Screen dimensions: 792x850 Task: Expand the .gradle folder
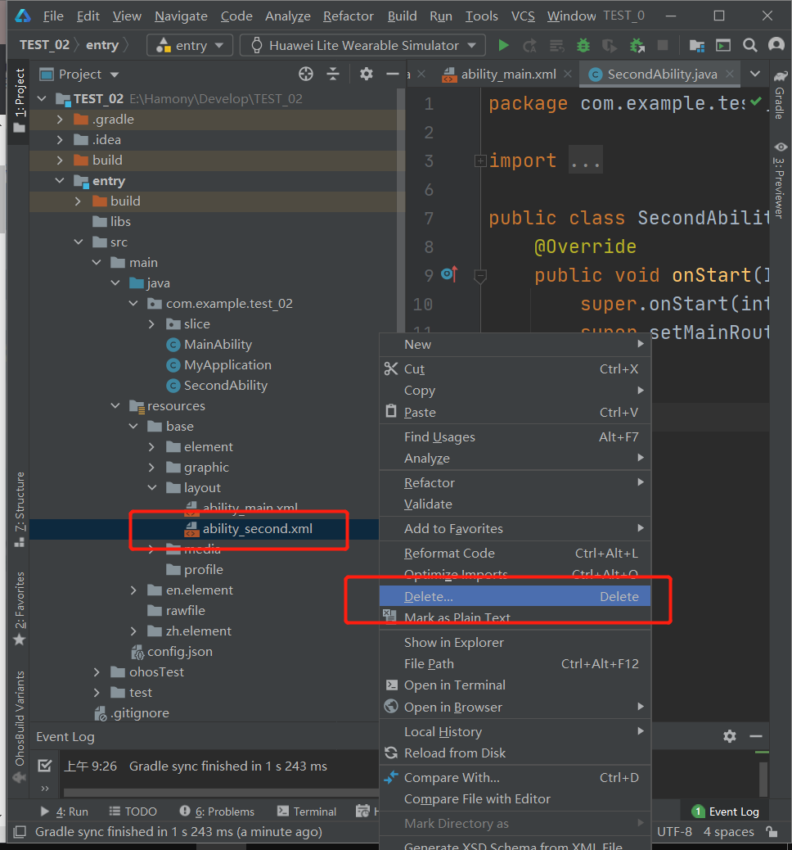60,120
